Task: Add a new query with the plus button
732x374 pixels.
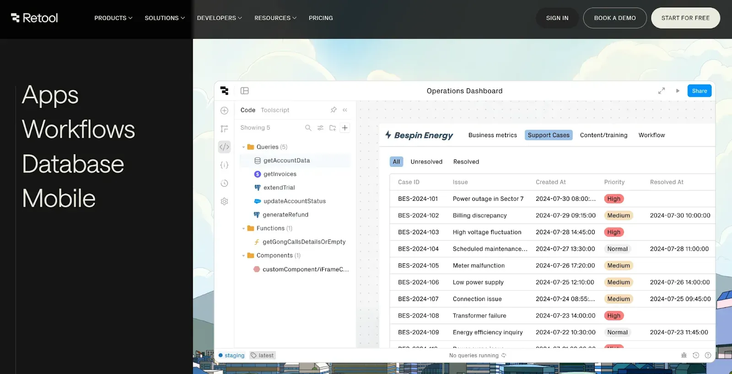Action: point(345,128)
